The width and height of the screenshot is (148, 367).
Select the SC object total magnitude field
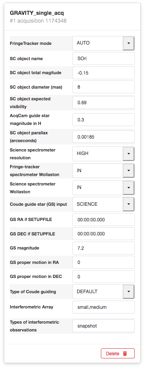click(x=104, y=73)
